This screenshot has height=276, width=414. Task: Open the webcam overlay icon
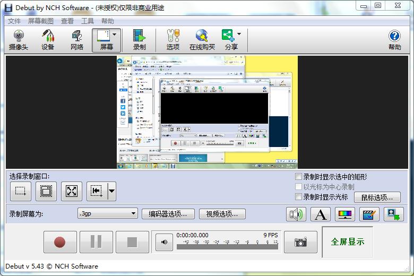(394, 214)
